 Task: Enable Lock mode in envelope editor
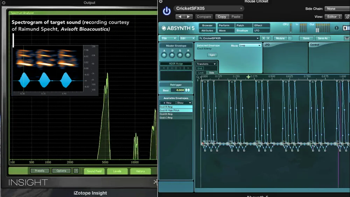[201, 73]
